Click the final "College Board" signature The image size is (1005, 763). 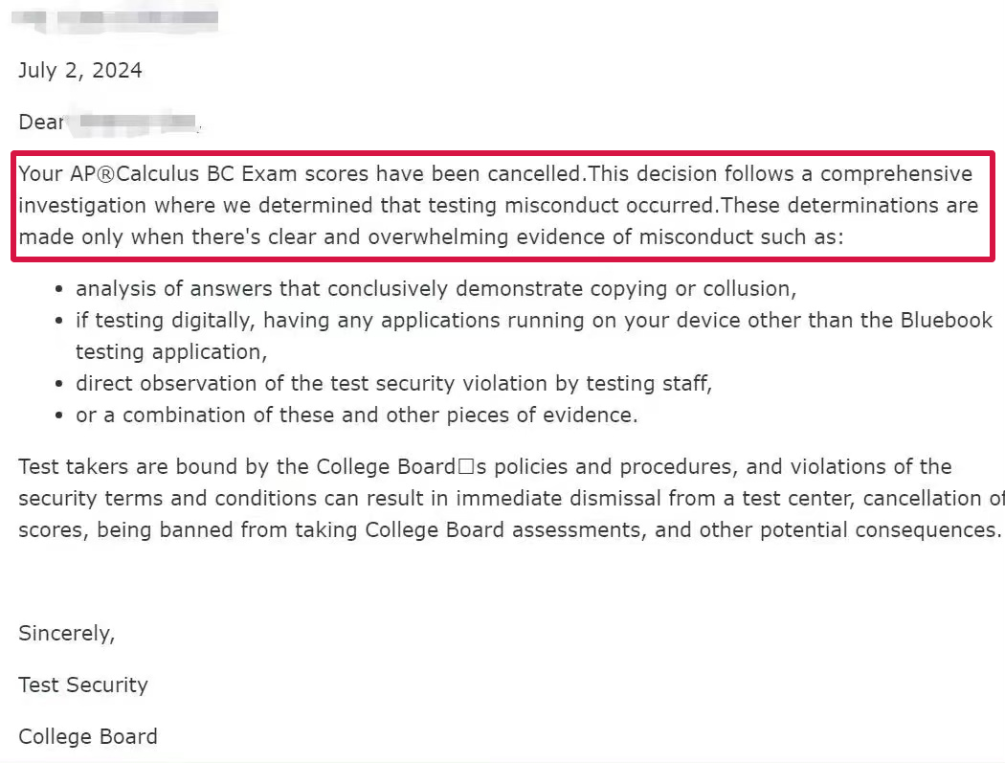tap(88, 737)
